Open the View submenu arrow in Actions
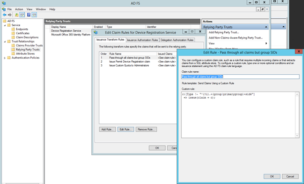Viewport: 304px width, 184px height. click(266, 43)
